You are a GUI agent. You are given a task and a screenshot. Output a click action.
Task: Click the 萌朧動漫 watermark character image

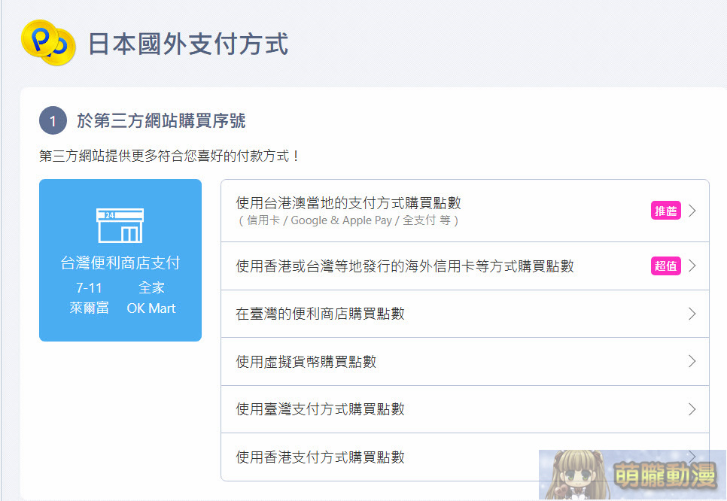pyautogui.click(x=570, y=475)
